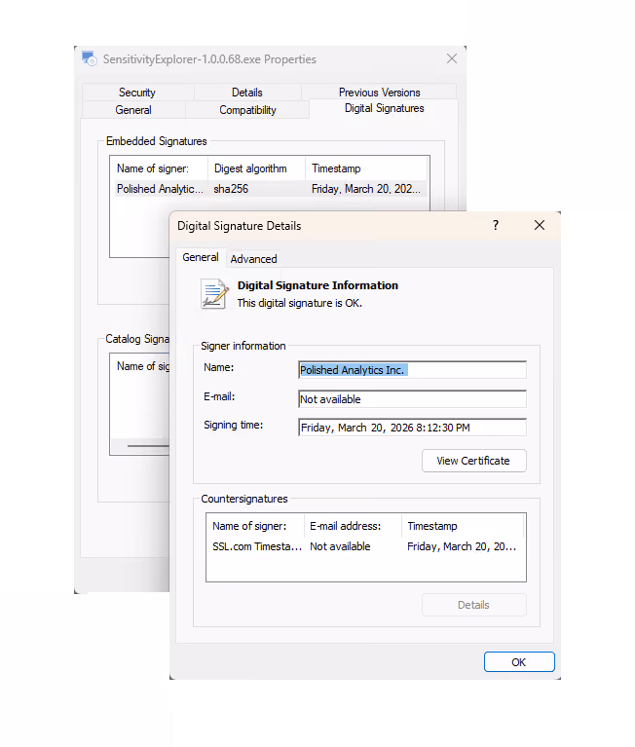The height and width of the screenshot is (747, 635).
Task: Click the disabled Details button under Countersignatures
Action: (474, 605)
